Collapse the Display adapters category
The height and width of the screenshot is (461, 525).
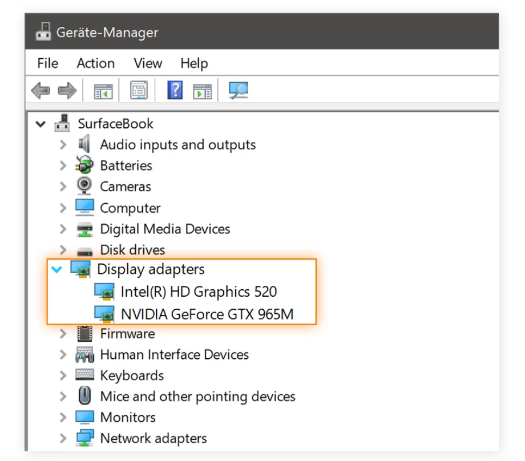click(56, 269)
